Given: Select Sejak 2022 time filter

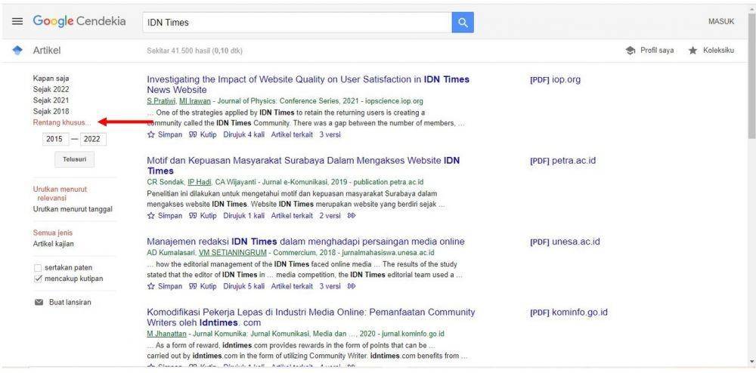Looking at the screenshot, I should pyautogui.click(x=51, y=89).
